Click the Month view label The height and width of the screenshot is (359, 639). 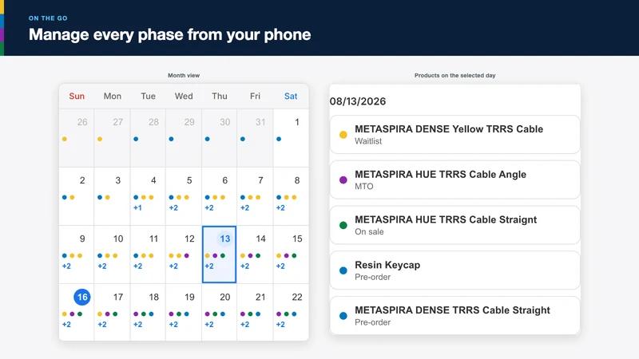click(x=184, y=75)
